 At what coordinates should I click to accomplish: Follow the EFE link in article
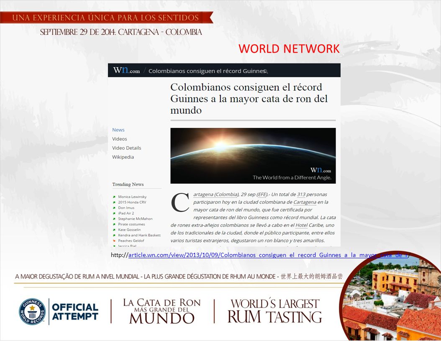(262, 194)
